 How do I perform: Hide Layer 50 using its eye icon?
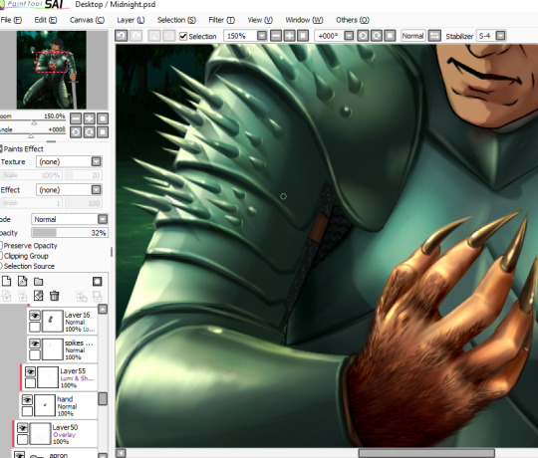coord(22,427)
